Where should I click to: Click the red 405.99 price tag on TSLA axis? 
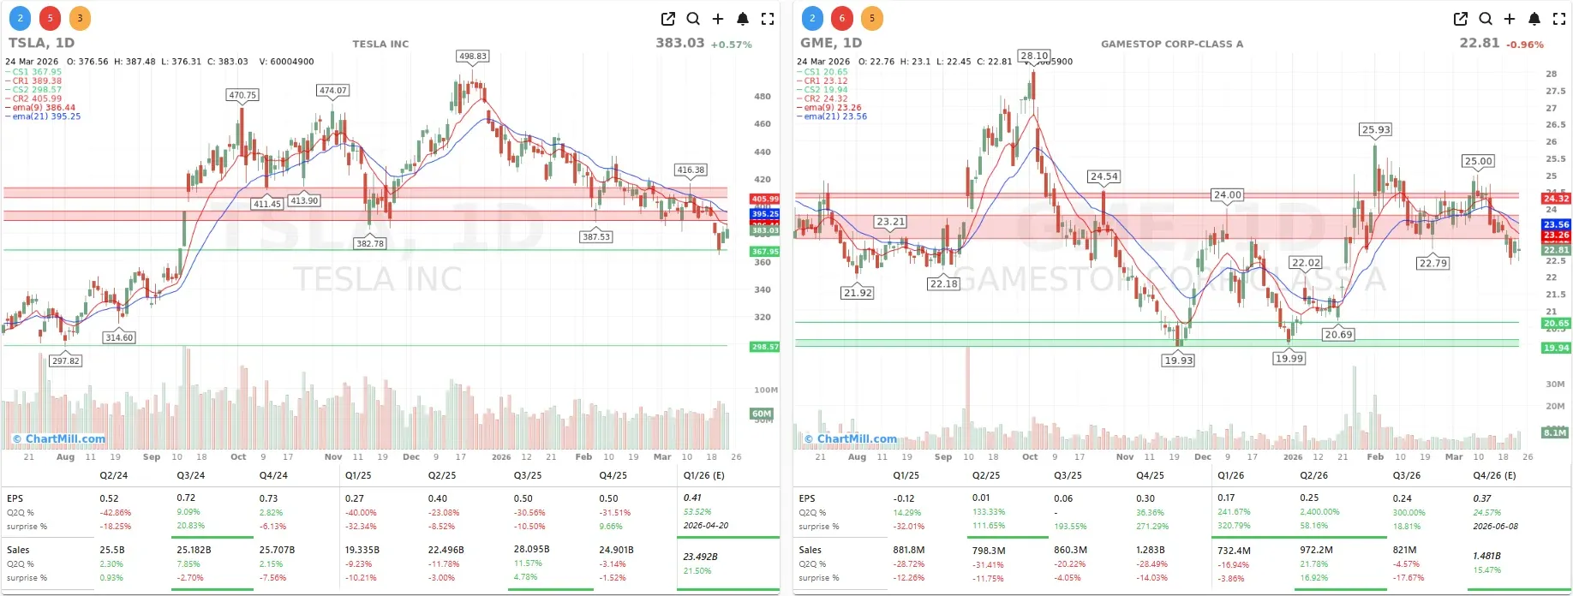pos(765,199)
